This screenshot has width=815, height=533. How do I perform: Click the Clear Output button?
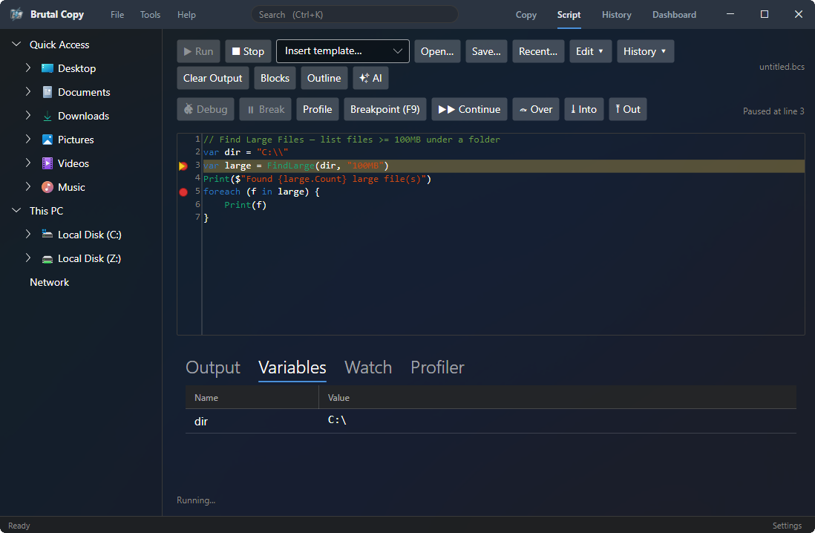tap(212, 78)
